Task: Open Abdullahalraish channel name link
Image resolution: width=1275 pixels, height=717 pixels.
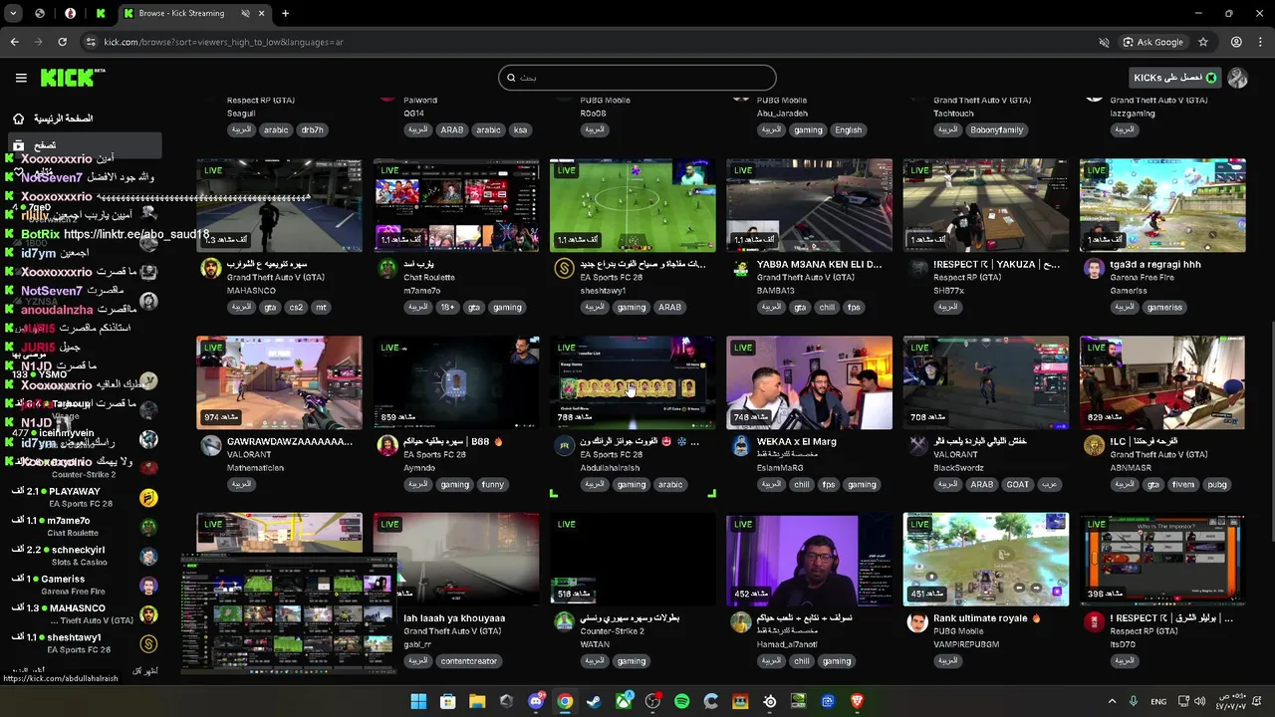Action: [610, 468]
